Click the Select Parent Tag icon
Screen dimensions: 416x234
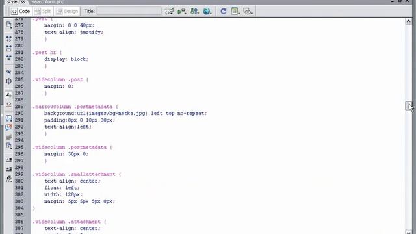(8, 72)
